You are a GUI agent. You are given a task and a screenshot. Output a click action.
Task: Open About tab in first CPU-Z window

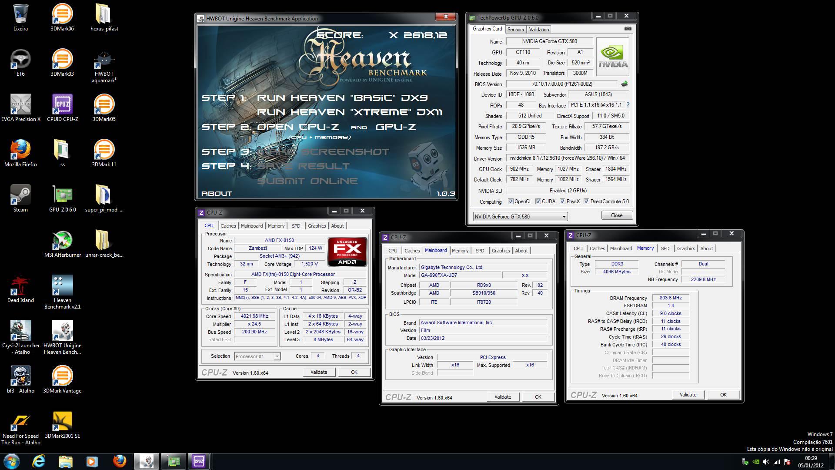[337, 226]
